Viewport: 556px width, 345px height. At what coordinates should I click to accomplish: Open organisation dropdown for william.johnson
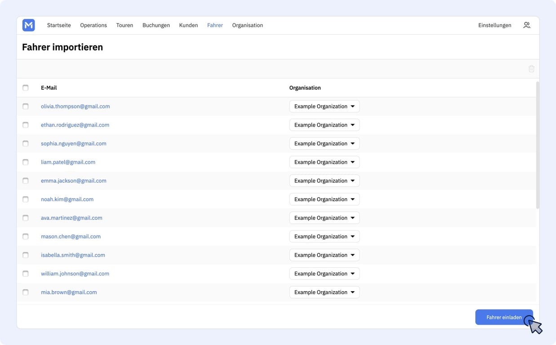pos(324,274)
